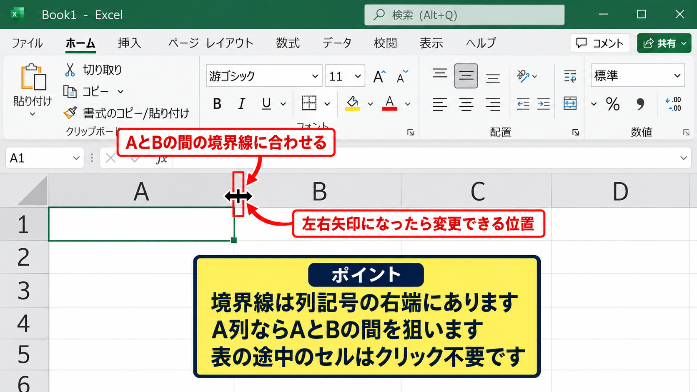Cut selection with 切り取り scissors
This screenshot has height=392, width=697.
70,70
